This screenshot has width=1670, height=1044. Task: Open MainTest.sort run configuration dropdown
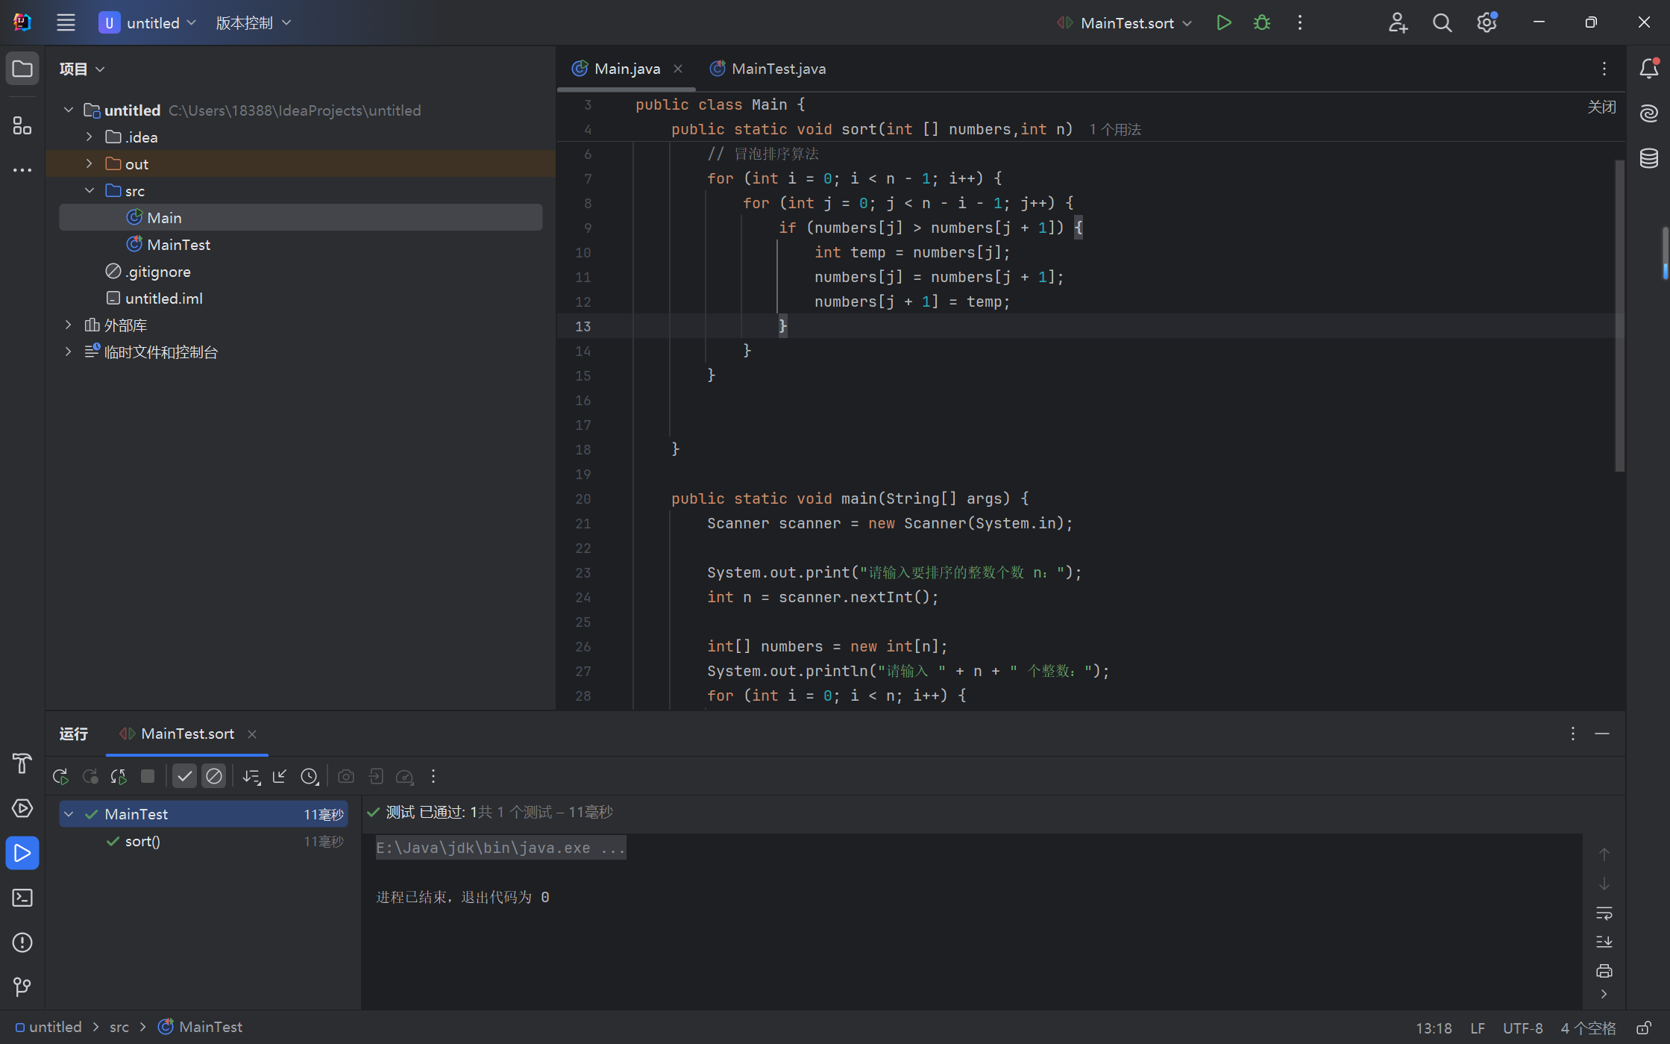pyautogui.click(x=1126, y=22)
